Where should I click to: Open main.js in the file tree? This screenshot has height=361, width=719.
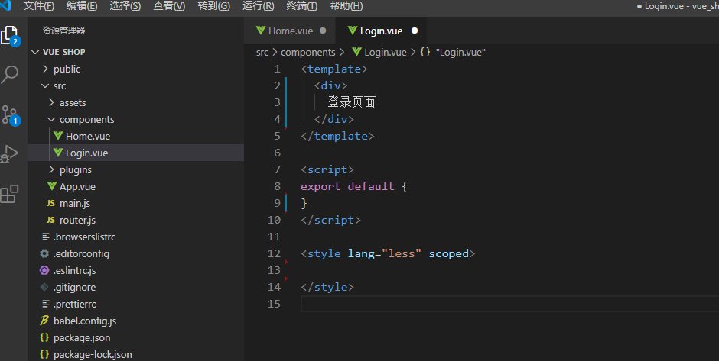[x=75, y=203]
